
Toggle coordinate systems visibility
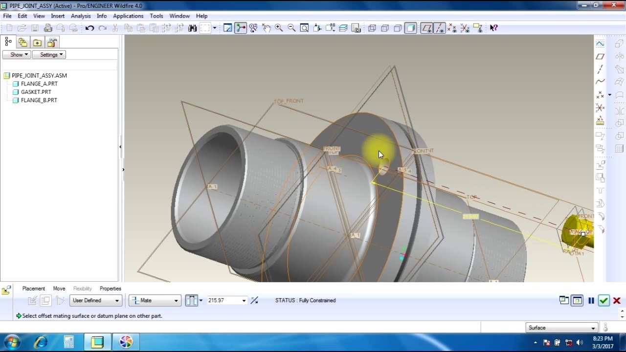pyautogui.click(x=465, y=28)
